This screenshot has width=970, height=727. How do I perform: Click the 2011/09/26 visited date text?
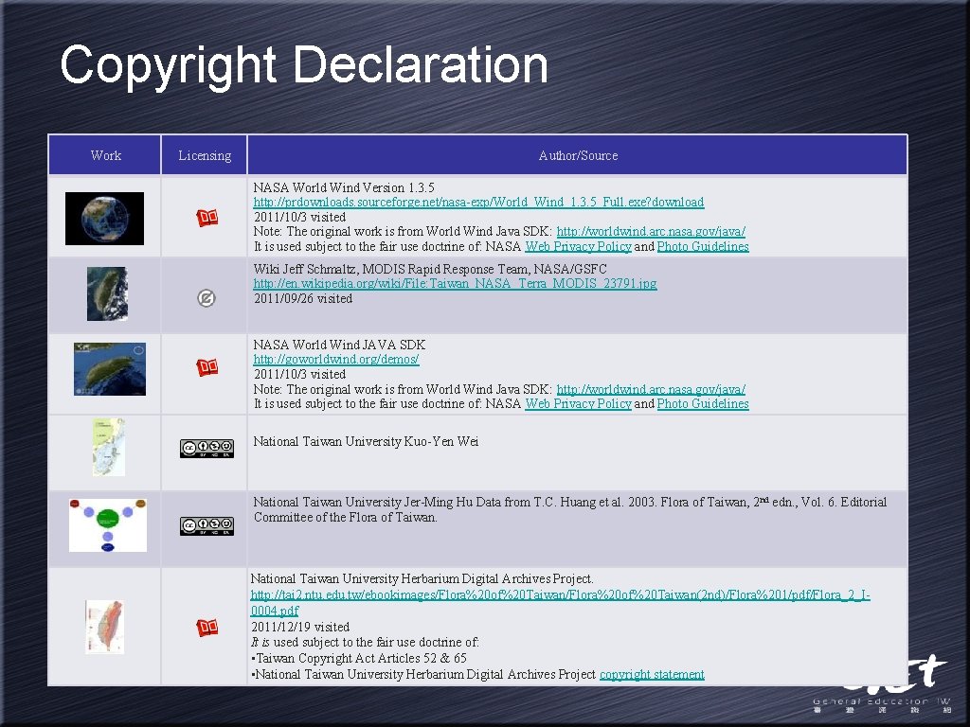click(x=303, y=298)
